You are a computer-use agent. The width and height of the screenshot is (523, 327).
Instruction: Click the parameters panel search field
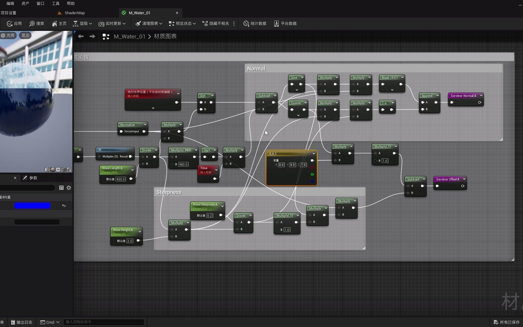28,188
